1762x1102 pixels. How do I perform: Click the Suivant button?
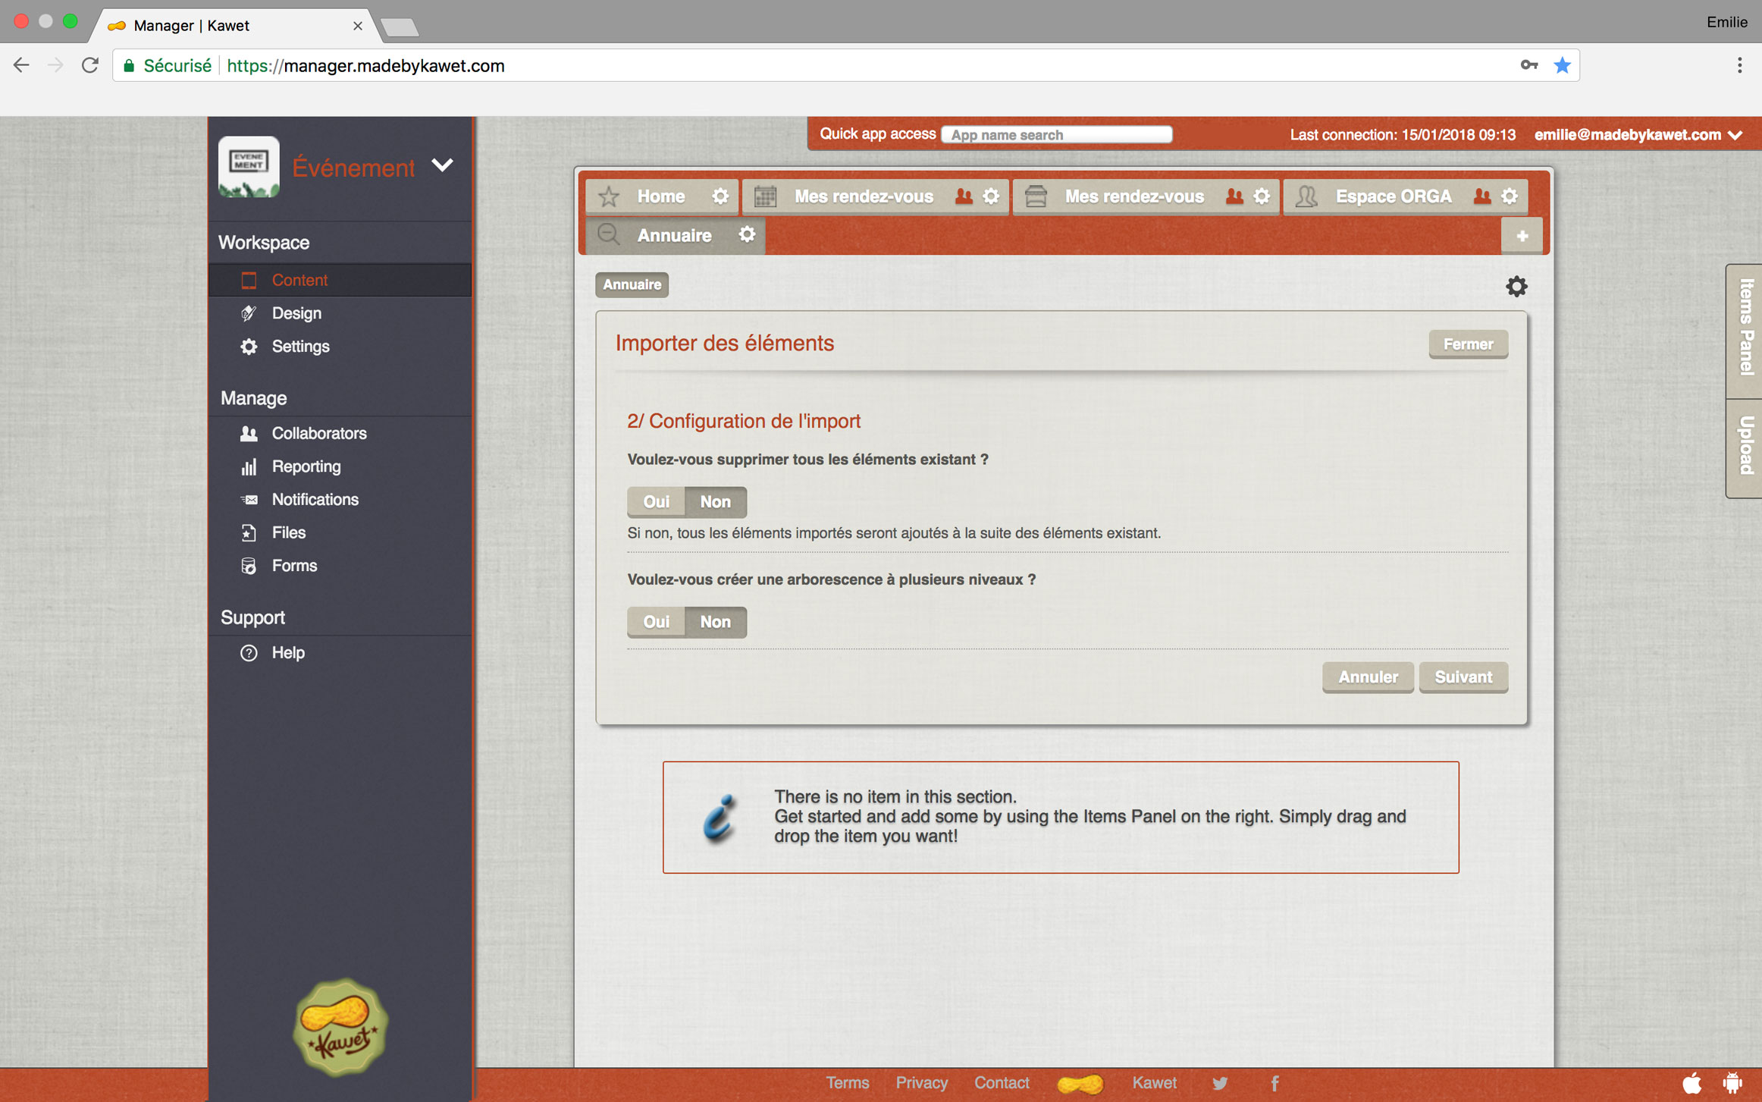(1463, 677)
